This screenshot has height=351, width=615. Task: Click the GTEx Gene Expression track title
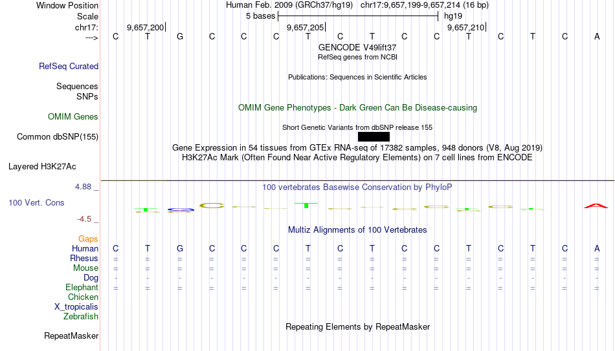357,147
